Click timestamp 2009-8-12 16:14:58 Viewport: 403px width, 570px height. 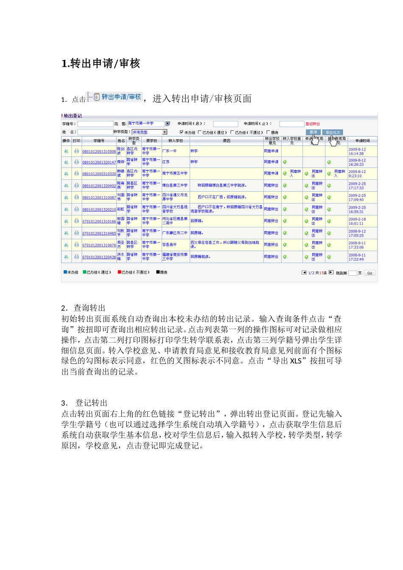[357, 151]
